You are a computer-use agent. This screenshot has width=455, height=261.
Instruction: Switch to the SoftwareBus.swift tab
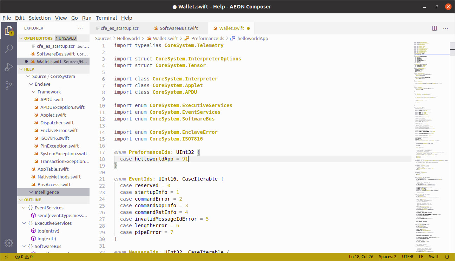(178, 28)
